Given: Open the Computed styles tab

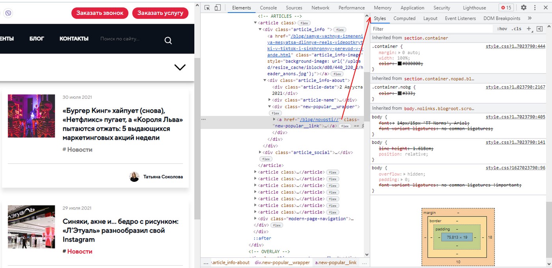Looking at the screenshot, I should click(404, 18).
